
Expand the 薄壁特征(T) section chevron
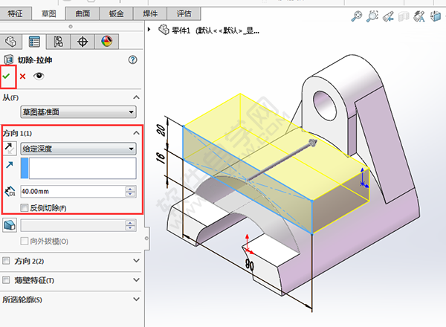136,279
